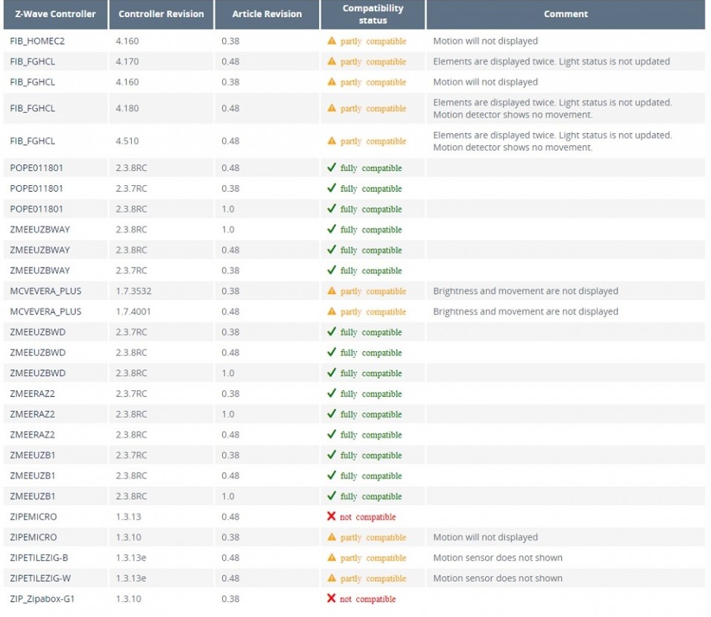Click the comment for MCVEVERA_PLUS 1.7.3532
This screenshot has width=711, height=617.
(x=526, y=291)
